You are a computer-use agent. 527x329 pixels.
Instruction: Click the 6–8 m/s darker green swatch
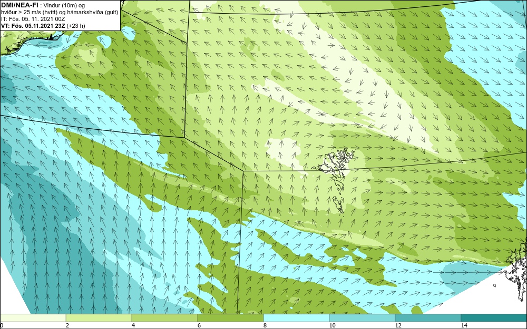231,318
